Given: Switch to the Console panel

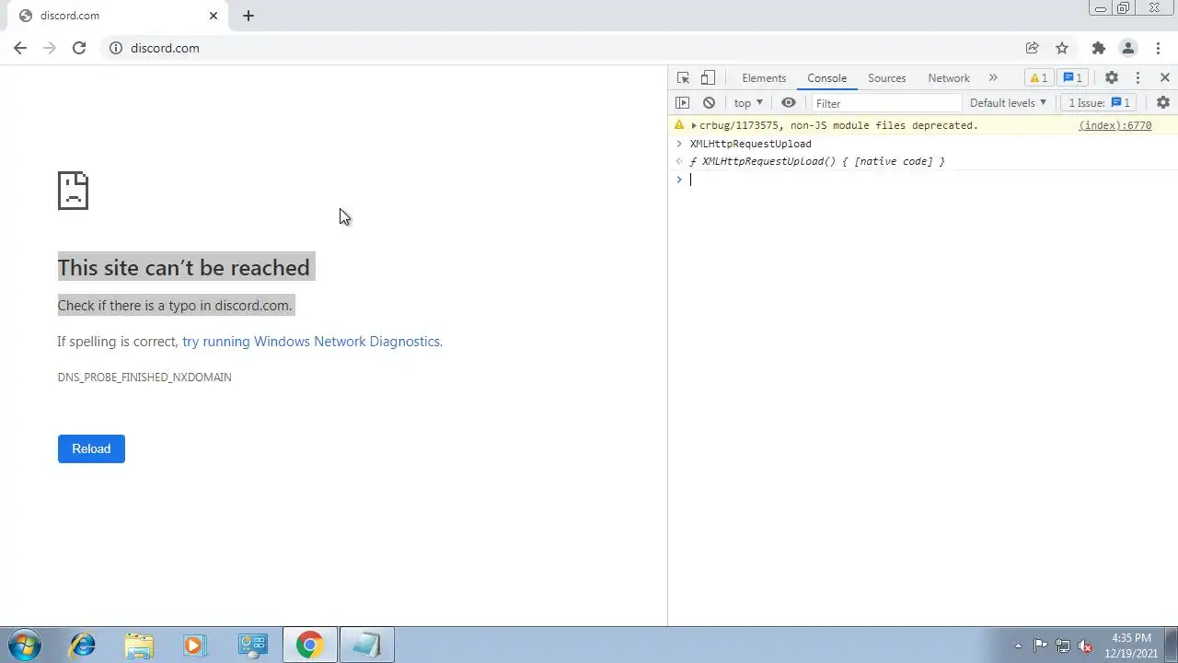Looking at the screenshot, I should [x=826, y=78].
